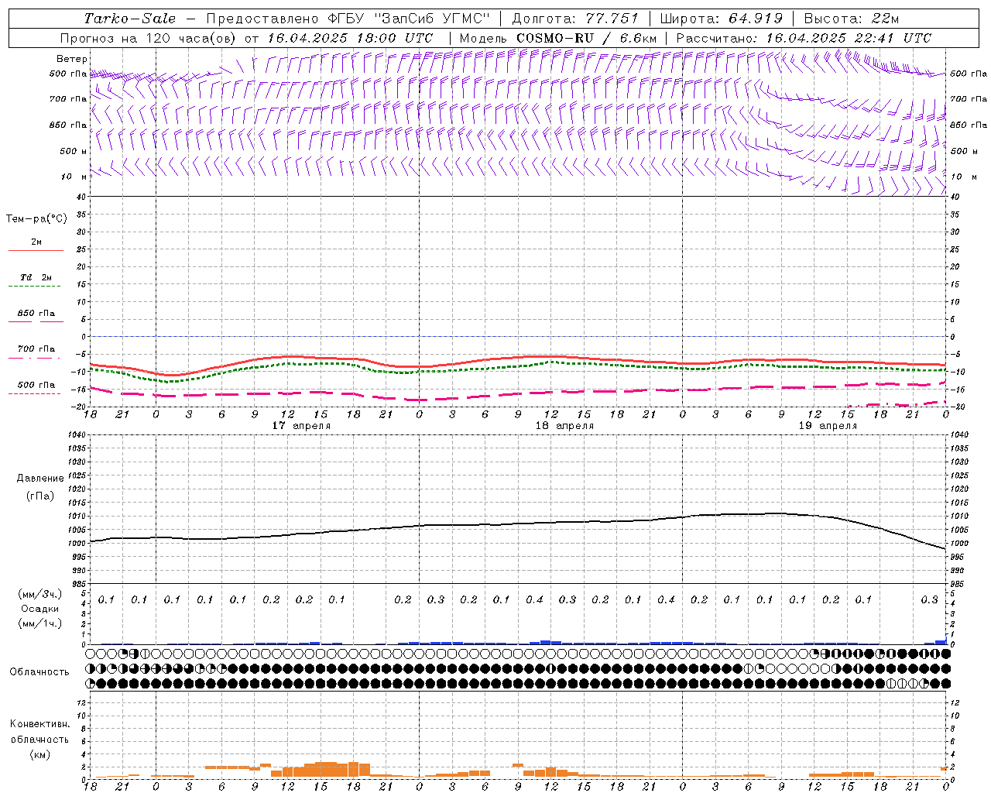Select the 18 апреля date label
The height and width of the screenshot is (793, 991).
pyautogui.click(x=564, y=426)
